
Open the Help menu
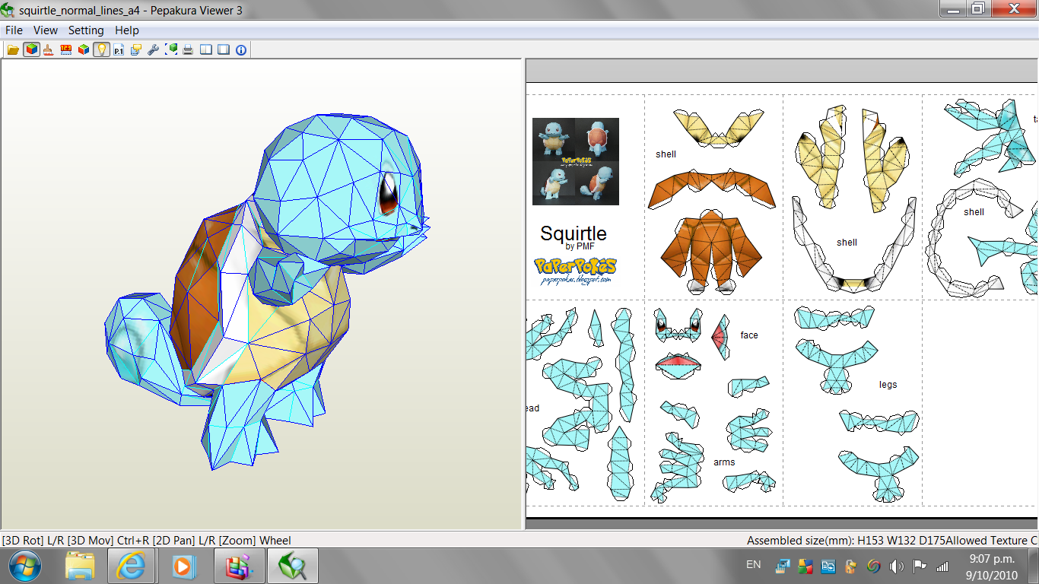[x=127, y=30]
